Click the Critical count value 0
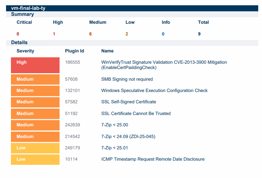 pyautogui.click(x=18, y=34)
